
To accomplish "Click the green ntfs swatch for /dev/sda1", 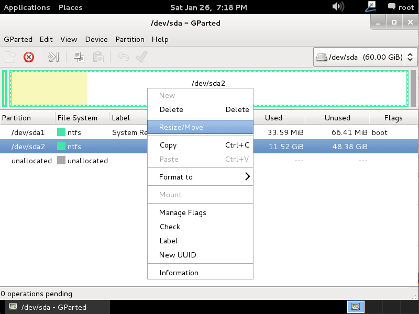I will [x=61, y=132].
